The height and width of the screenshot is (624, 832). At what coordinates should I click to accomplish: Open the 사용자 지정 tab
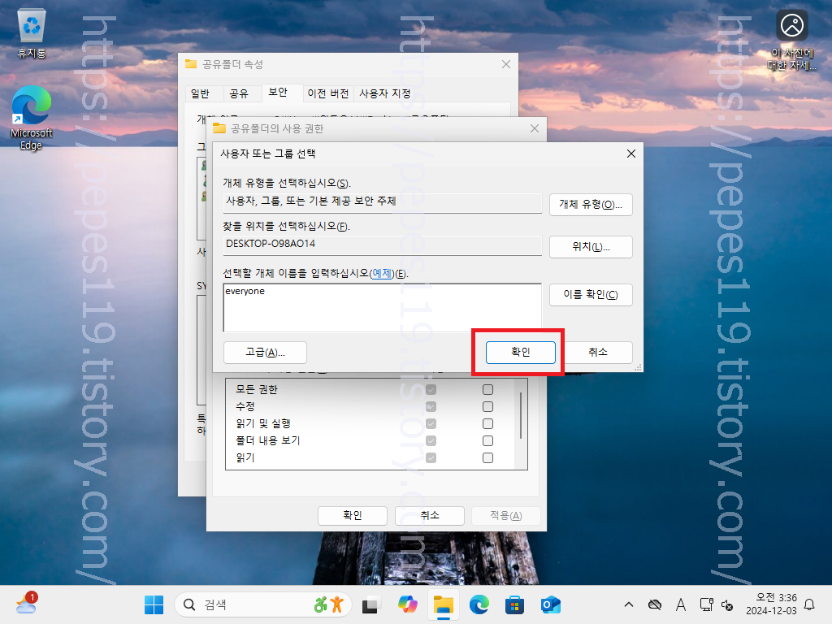click(x=384, y=93)
